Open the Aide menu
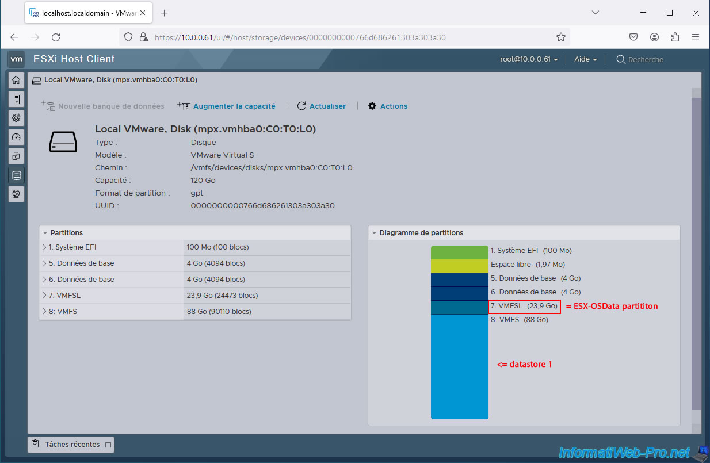This screenshot has width=710, height=463. [585, 60]
